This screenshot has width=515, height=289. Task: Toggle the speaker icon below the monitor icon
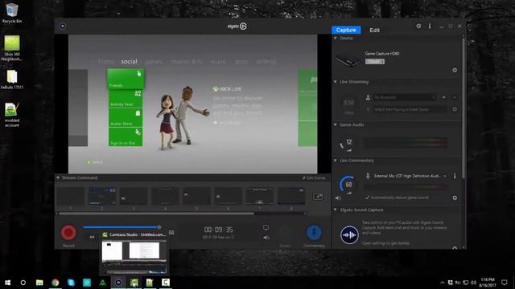266,238
